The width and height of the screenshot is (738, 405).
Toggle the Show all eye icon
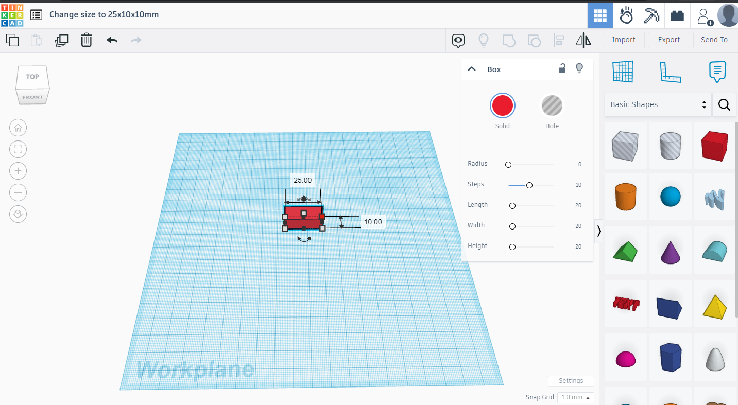[458, 41]
